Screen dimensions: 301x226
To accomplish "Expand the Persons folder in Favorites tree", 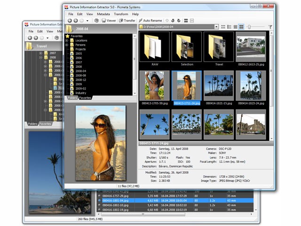I will [x=67, y=45].
